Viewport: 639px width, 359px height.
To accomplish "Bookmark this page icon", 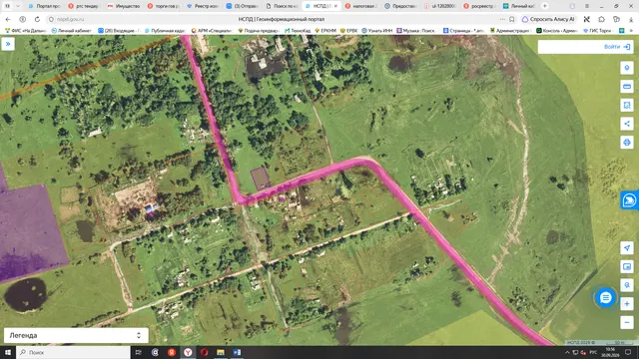I will coord(512,19).
